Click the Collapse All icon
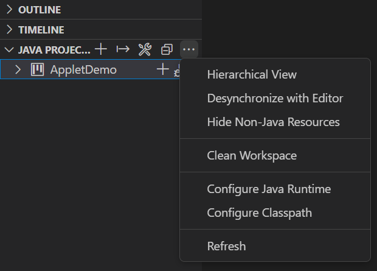 [167, 49]
